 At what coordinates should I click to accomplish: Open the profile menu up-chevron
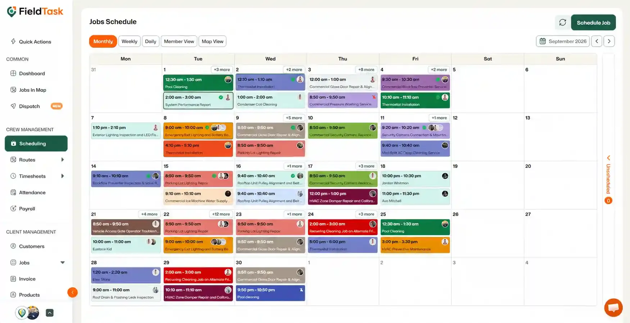50,313
